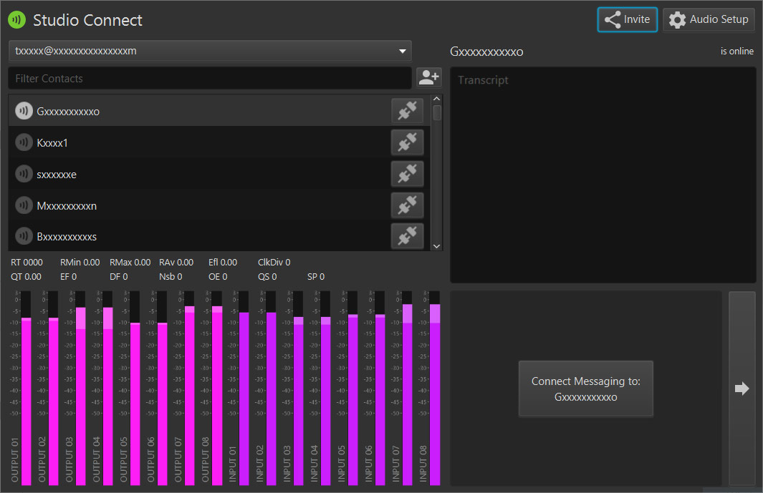Click inside the Transcript area
The image size is (763, 493).
click(603, 175)
